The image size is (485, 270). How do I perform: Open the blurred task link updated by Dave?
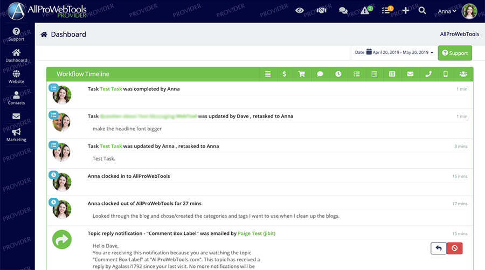pyautogui.click(x=149, y=116)
